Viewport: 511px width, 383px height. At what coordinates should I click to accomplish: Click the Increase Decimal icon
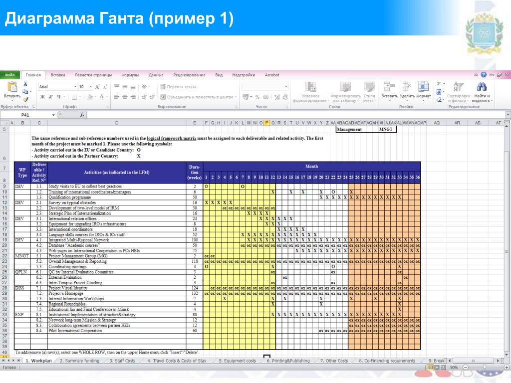click(x=277, y=97)
